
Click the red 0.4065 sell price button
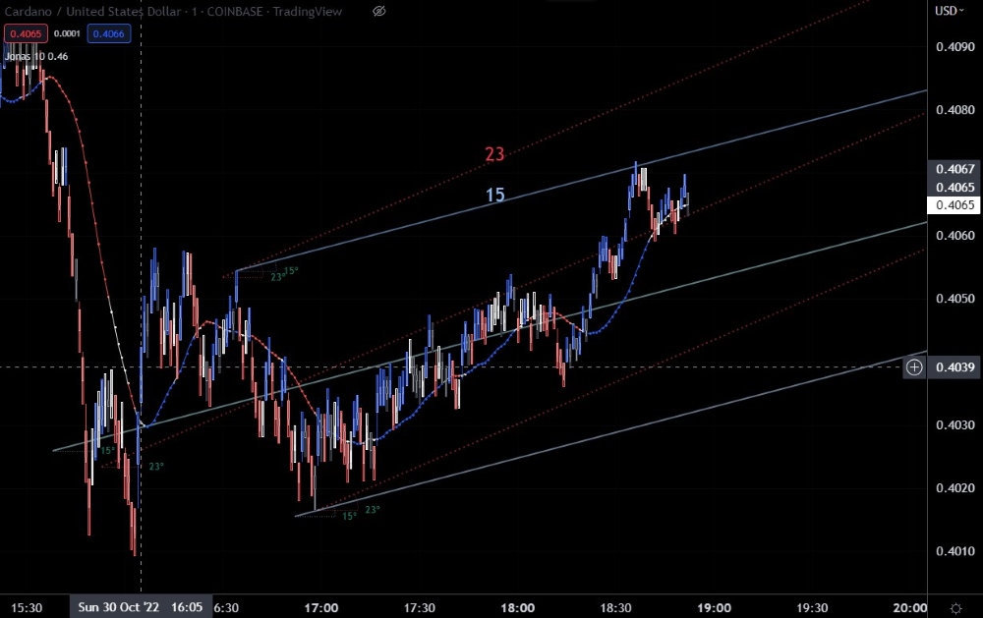(x=26, y=33)
